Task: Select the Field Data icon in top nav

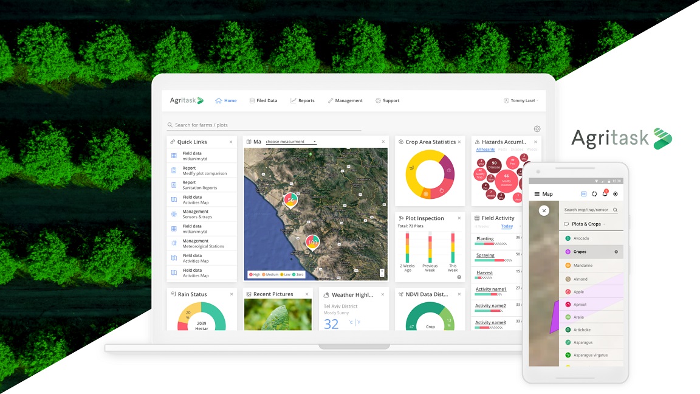Action: (252, 100)
